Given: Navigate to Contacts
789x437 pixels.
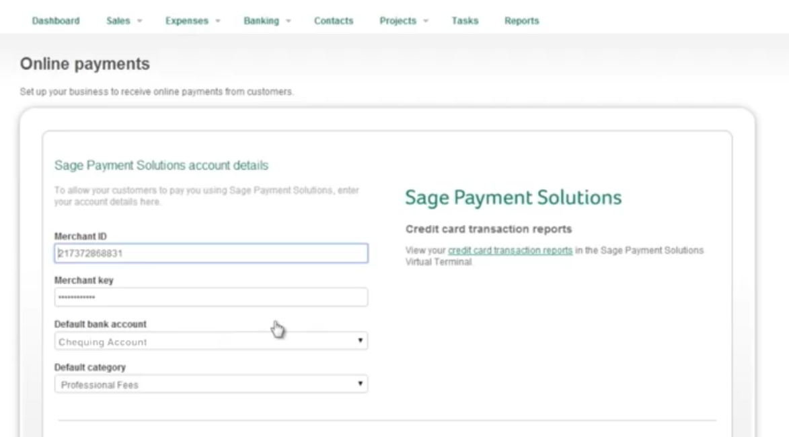Looking at the screenshot, I should pos(333,21).
